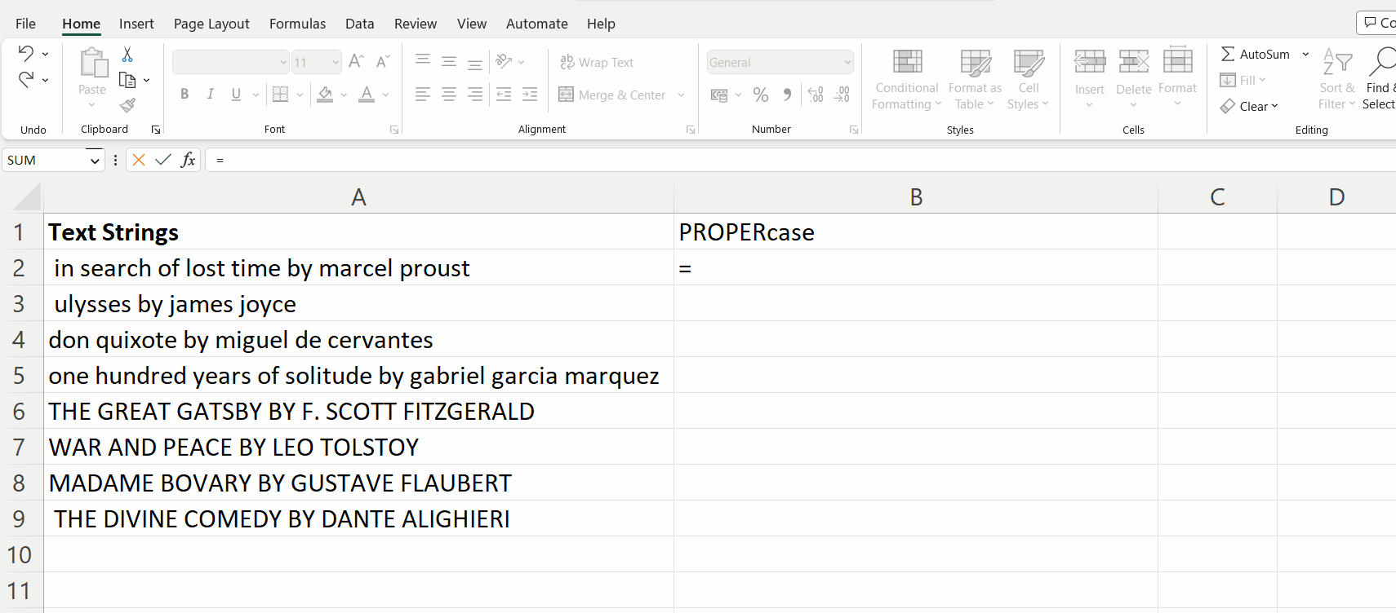Open the Fill Color bucket swatch
The image size is (1396, 613).
326,95
